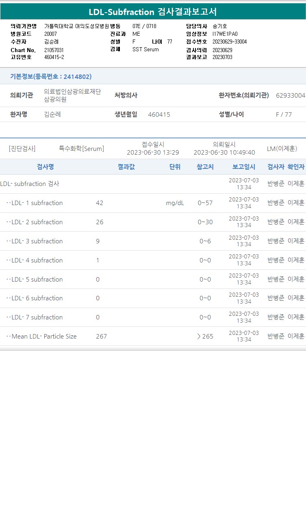Select the LDL- 1 subfraction row

point(153,203)
